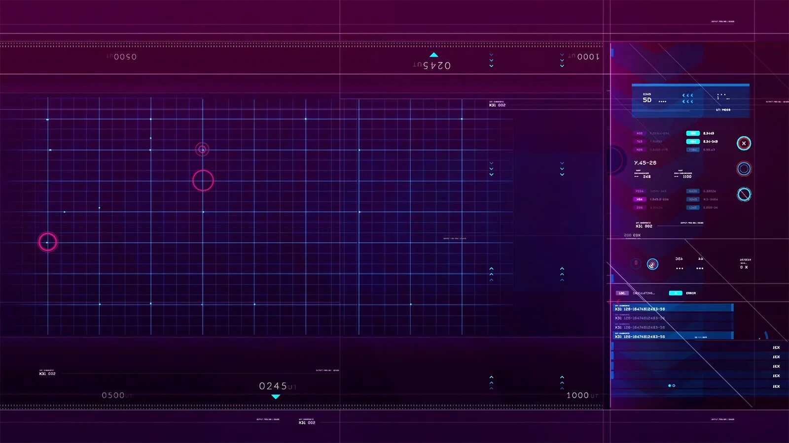Toggle the cyan tag next to E.34-345
789x443 pixels.
click(x=693, y=142)
